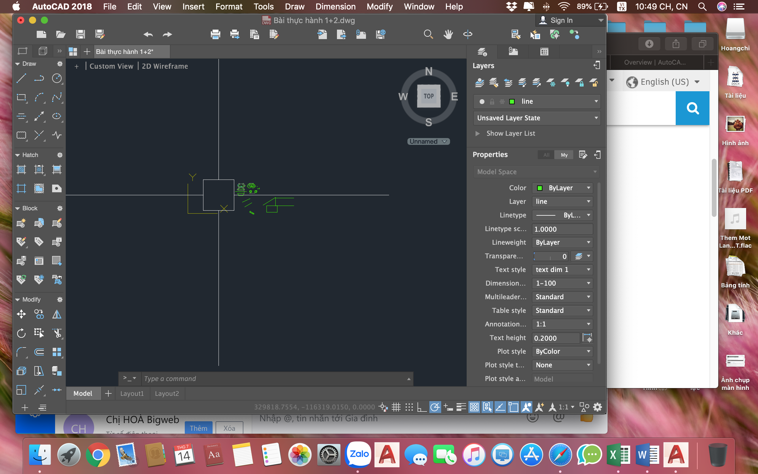Select the Copy tool in Modify panel
Image resolution: width=758 pixels, height=474 pixels.
[x=39, y=314]
